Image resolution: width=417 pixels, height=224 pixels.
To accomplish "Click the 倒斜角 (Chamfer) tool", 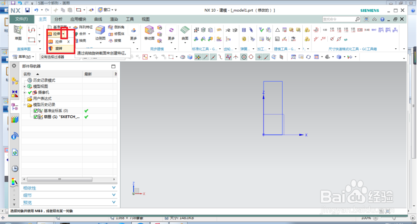I will point(116,27).
